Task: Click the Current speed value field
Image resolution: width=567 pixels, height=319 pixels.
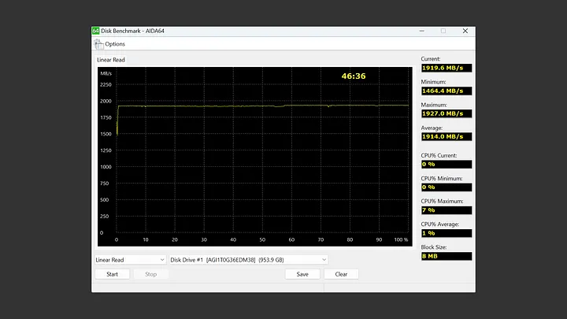Action: 447,68
